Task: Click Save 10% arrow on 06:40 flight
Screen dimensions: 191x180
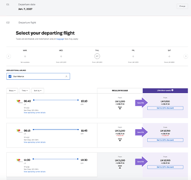Action: [141, 103]
